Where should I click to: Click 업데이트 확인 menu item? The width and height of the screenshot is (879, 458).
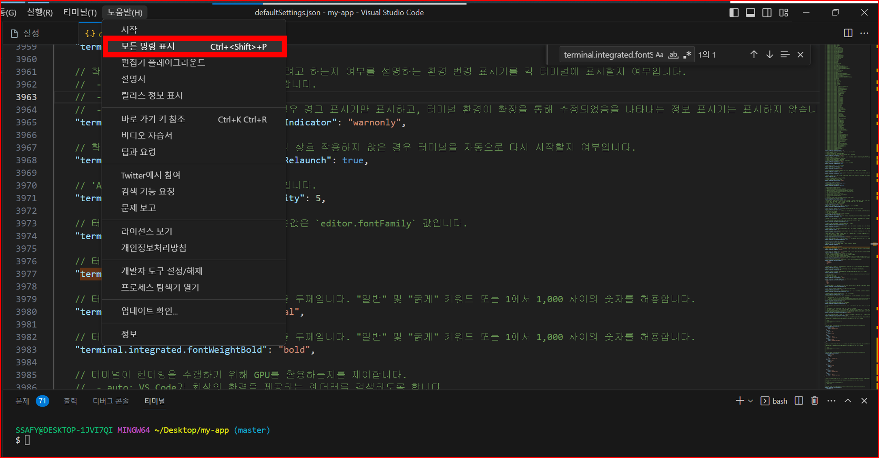[149, 311]
